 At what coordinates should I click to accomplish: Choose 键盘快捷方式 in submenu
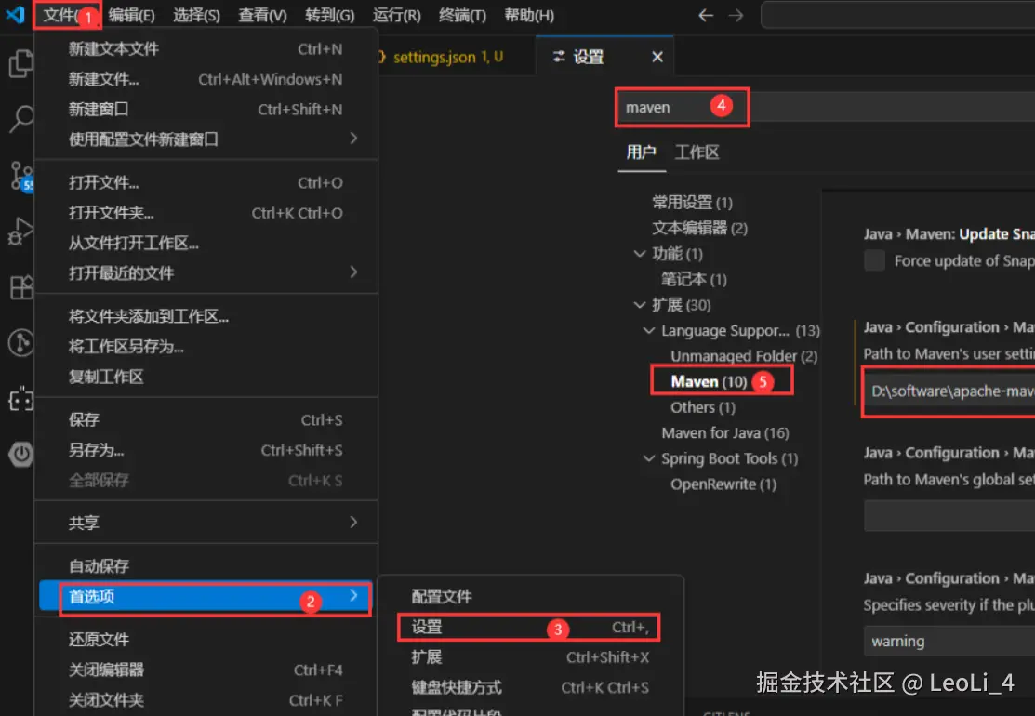point(530,687)
